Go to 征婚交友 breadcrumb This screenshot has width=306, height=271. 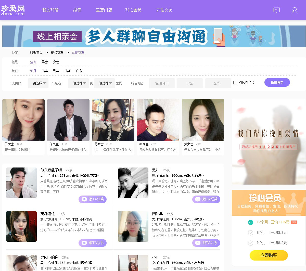(x=57, y=53)
